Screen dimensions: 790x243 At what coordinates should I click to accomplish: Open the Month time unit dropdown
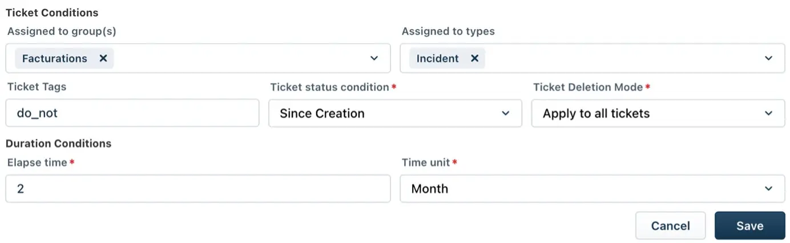pyautogui.click(x=592, y=188)
